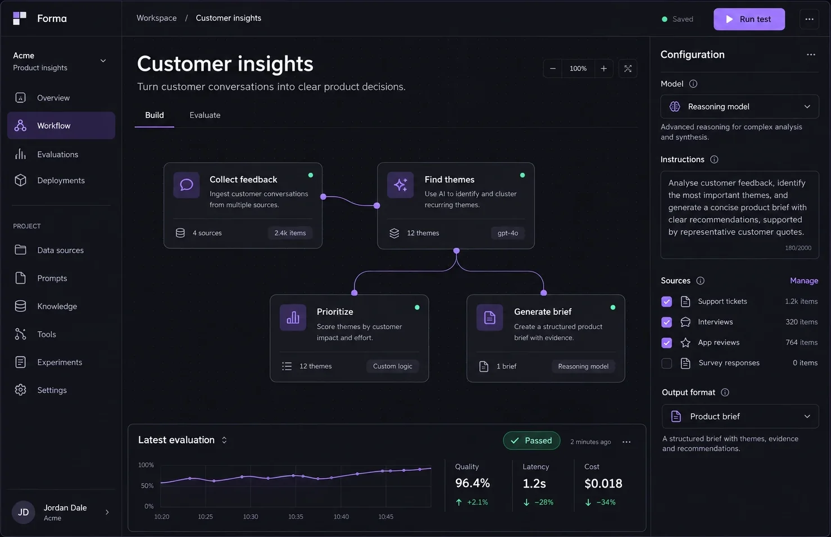Open the Overview sidebar icon
The height and width of the screenshot is (537, 831).
tap(21, 98)
